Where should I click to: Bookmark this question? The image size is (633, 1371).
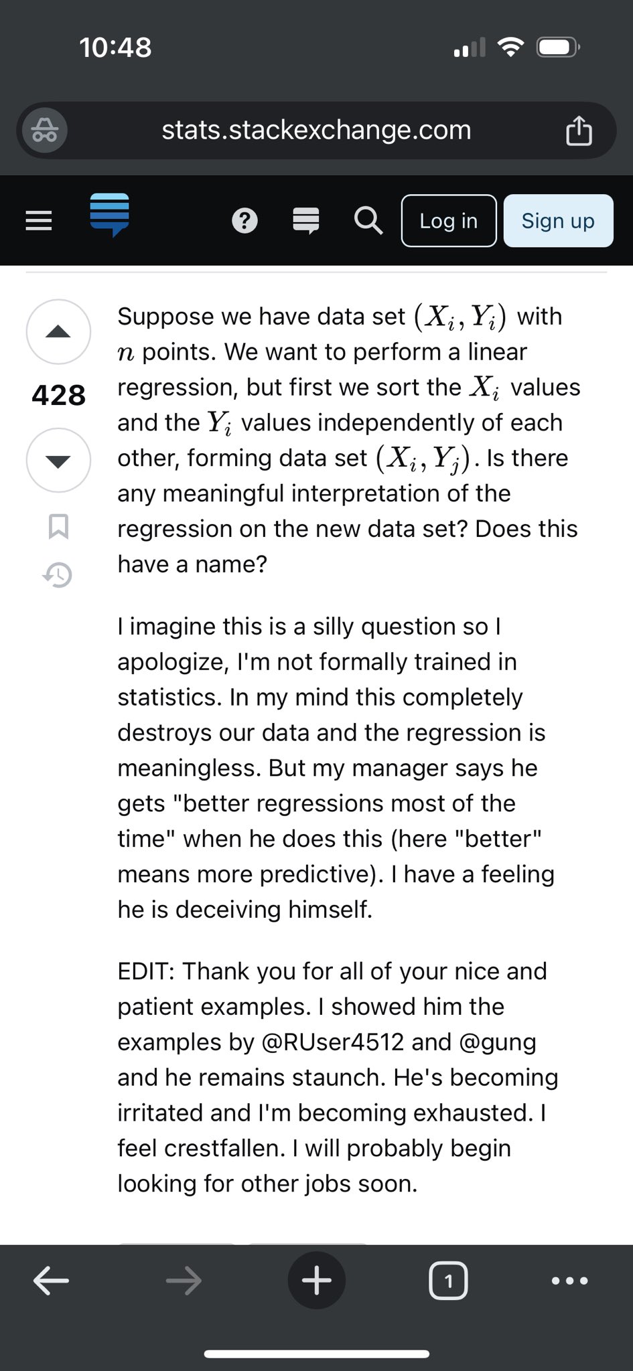(x=58, y=526)
